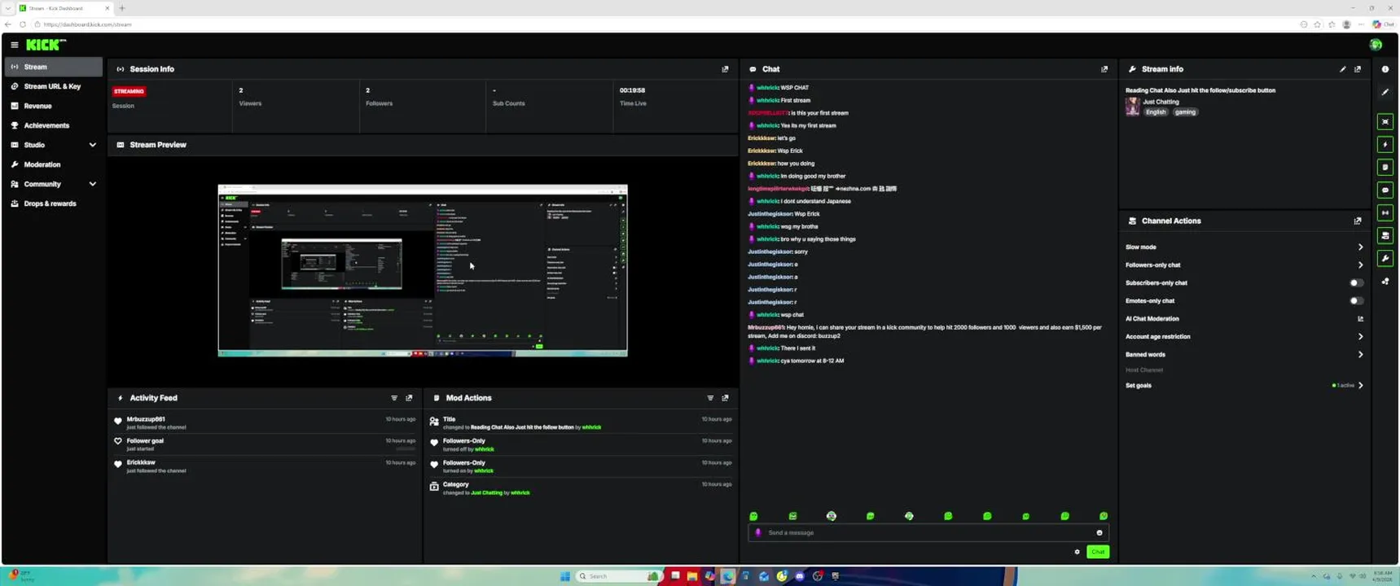This screenshot has height=586, width=1400.
Task: Expand Banned words settings
Action: click(x=1360, y=355)
